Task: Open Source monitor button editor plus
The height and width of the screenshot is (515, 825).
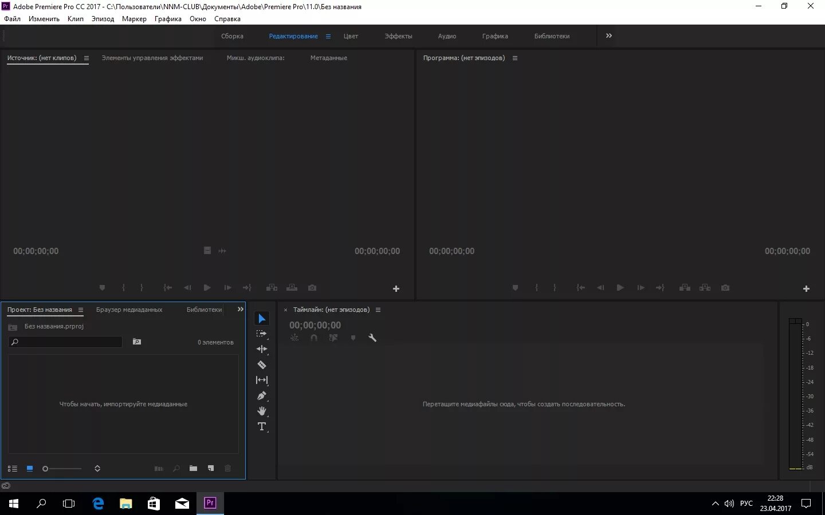Action: pos(396,289)
